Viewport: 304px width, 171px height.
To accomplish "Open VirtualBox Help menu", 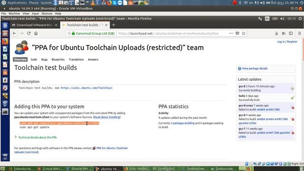I will 58,14.
